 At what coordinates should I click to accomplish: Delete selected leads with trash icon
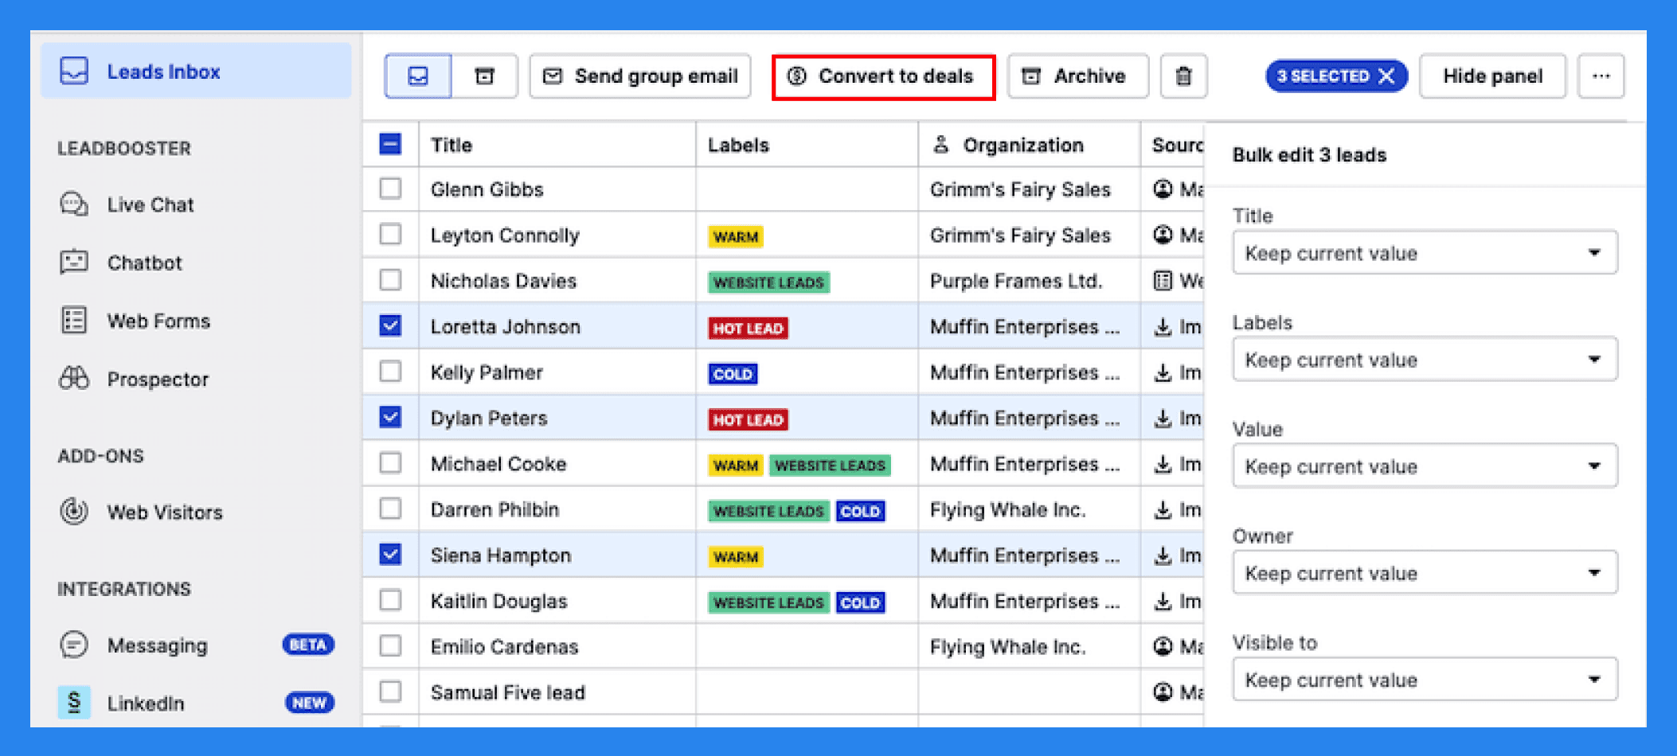pyautogui.click(x=1184, y=76)
